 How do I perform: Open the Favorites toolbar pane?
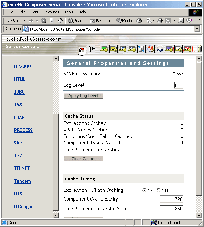pos(101,21)
